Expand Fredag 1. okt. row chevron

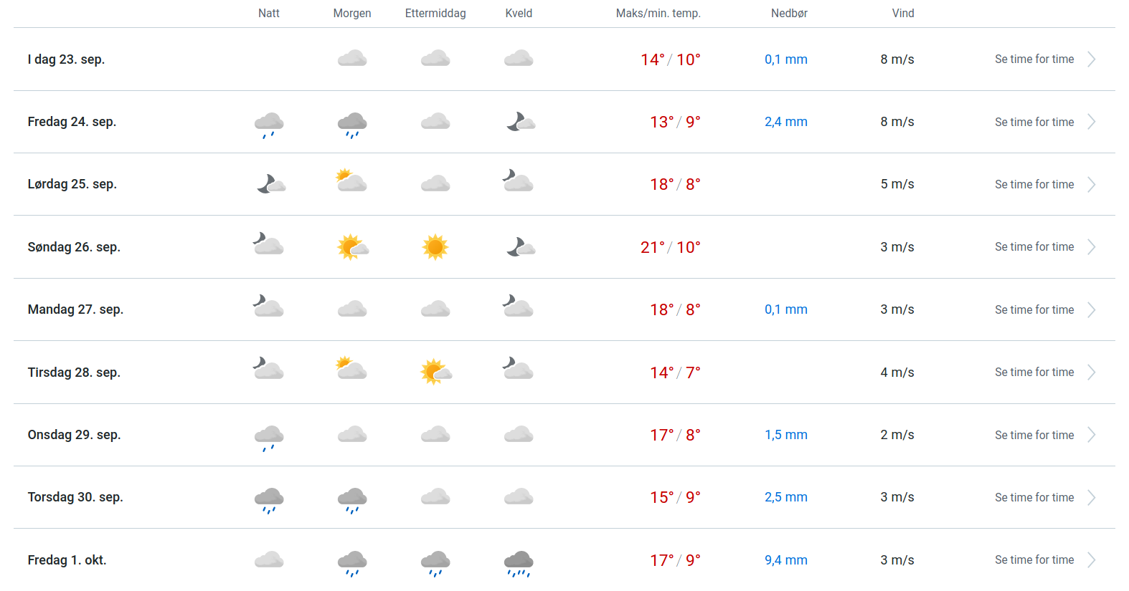click(1091, 560)
